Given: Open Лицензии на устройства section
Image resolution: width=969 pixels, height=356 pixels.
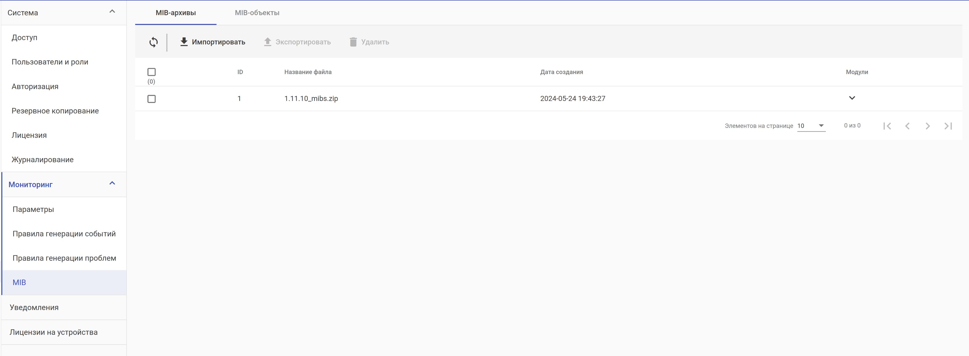Looking at the screenshot, I should click(54, 332).
